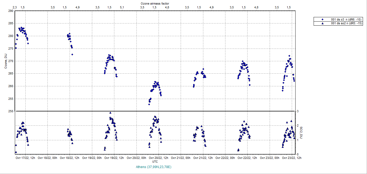The image size is (367, 174).
Task: Click the last, lowest ozone diamond on Oct 18
Action: click(x=72, y=54)
